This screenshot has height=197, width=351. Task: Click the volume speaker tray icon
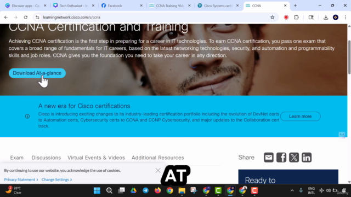329,190
